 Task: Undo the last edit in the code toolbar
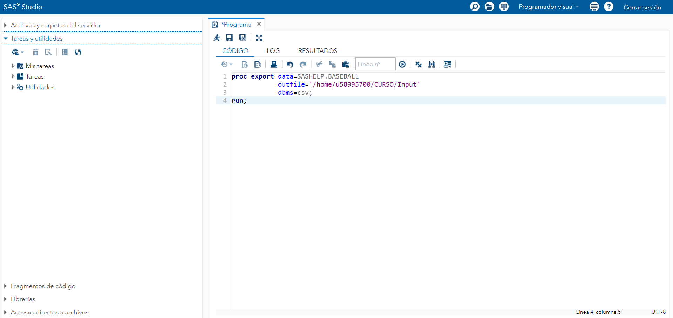click(x=290, y=64)
